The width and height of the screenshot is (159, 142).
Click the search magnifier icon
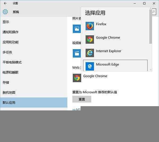[154, 12]
